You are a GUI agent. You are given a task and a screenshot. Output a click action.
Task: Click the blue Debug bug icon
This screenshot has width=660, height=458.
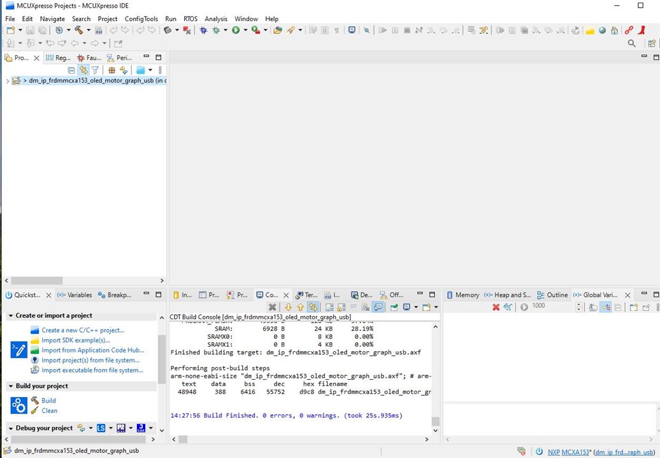click(203, 30)
